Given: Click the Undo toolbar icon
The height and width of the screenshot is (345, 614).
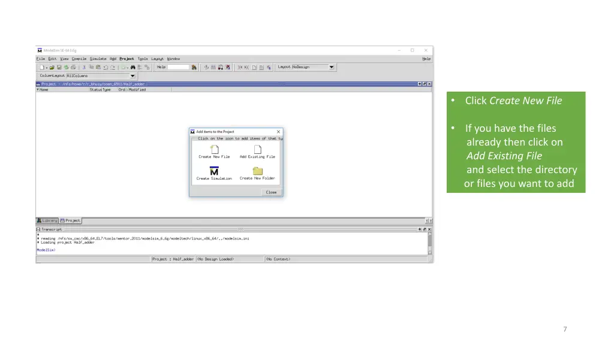Looking at the screenshot, I should tap(106, 67).
